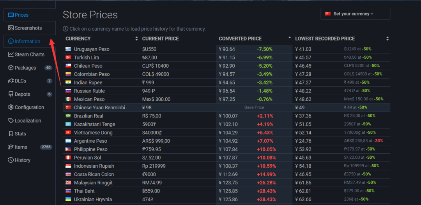421x205 pixels.
Task: Open the Items sidebar tab
Action: (21, 147)
